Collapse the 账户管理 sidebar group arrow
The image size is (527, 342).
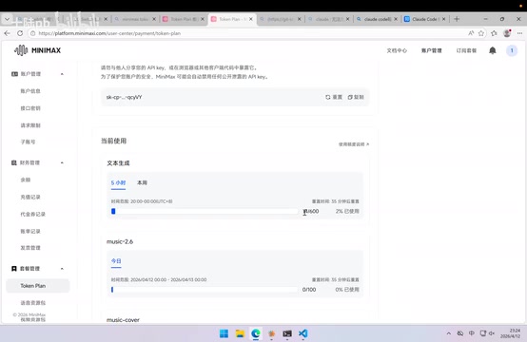(62, 74)
